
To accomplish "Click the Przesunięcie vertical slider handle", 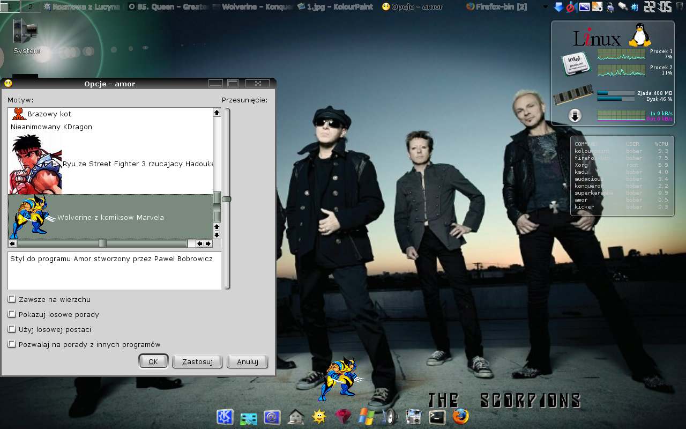I will coord(227,199).
